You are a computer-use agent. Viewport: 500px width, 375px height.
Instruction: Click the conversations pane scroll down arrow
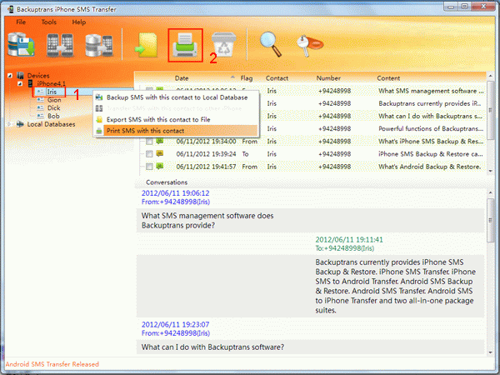coord(491,352)
